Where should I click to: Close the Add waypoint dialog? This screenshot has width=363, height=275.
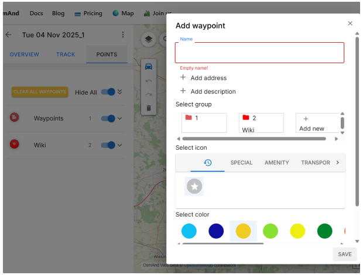(x=350, y=23)
